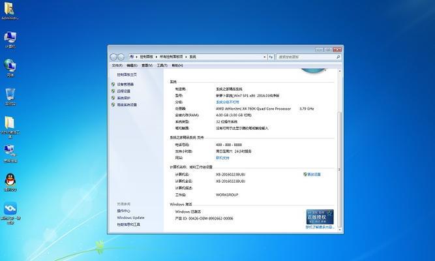Click the vertical scrollbar thumb
This screenshot has height=261, width=435.
coord(340,169)
